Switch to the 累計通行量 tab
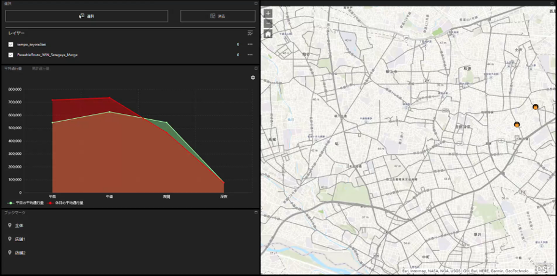The image size is (557, 276). (x=40, y=69)
